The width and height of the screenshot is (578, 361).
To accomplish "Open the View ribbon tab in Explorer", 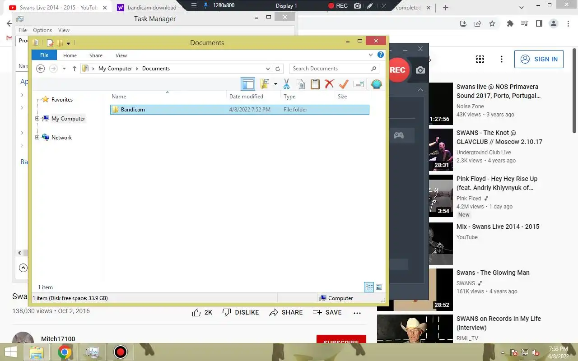I will tap(121, 56).
